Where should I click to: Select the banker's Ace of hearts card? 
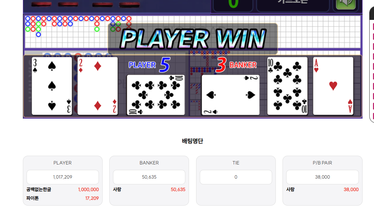pyautogui.click(x=333, y=86)
